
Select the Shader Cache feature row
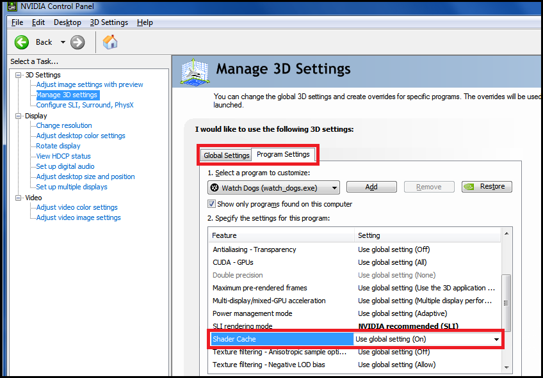(x=282, y=339)
